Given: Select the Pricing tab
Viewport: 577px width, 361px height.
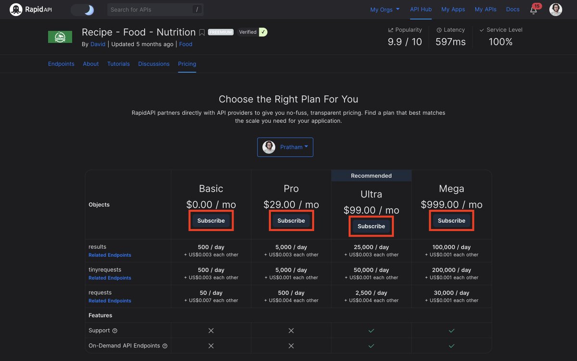Looking at the screenshot, I should click(x=187, y=64).
